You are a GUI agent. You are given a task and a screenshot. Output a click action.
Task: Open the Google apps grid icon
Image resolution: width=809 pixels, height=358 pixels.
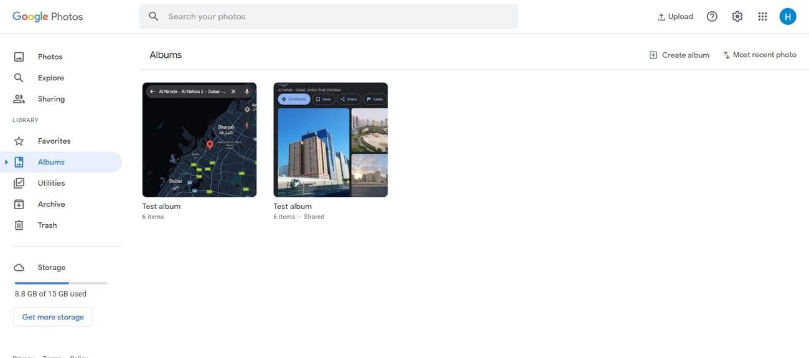[x=762, y=17]
